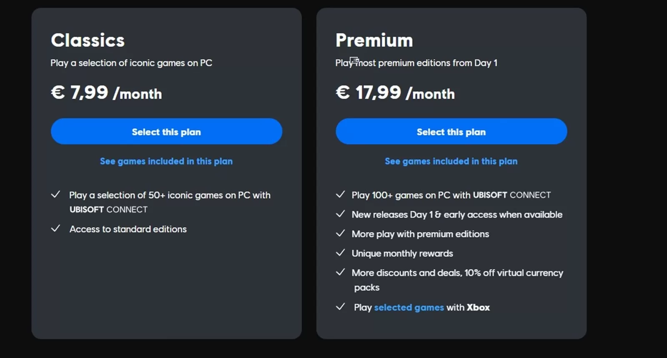Click the checkmark beside Access to standard editions
Viewport: 667px width, 358px height.
[x=56, y=229]
